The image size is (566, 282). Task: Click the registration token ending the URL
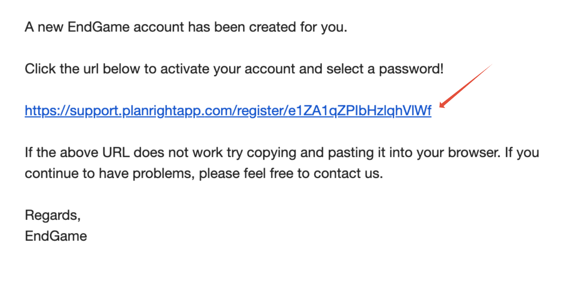point(359,111)
